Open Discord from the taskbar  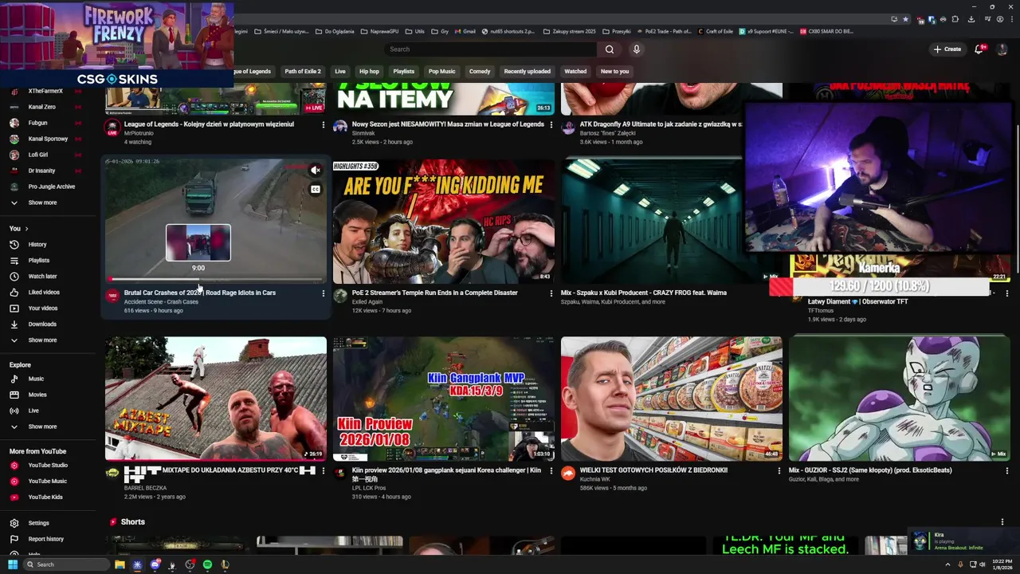[x=155, y=564]
